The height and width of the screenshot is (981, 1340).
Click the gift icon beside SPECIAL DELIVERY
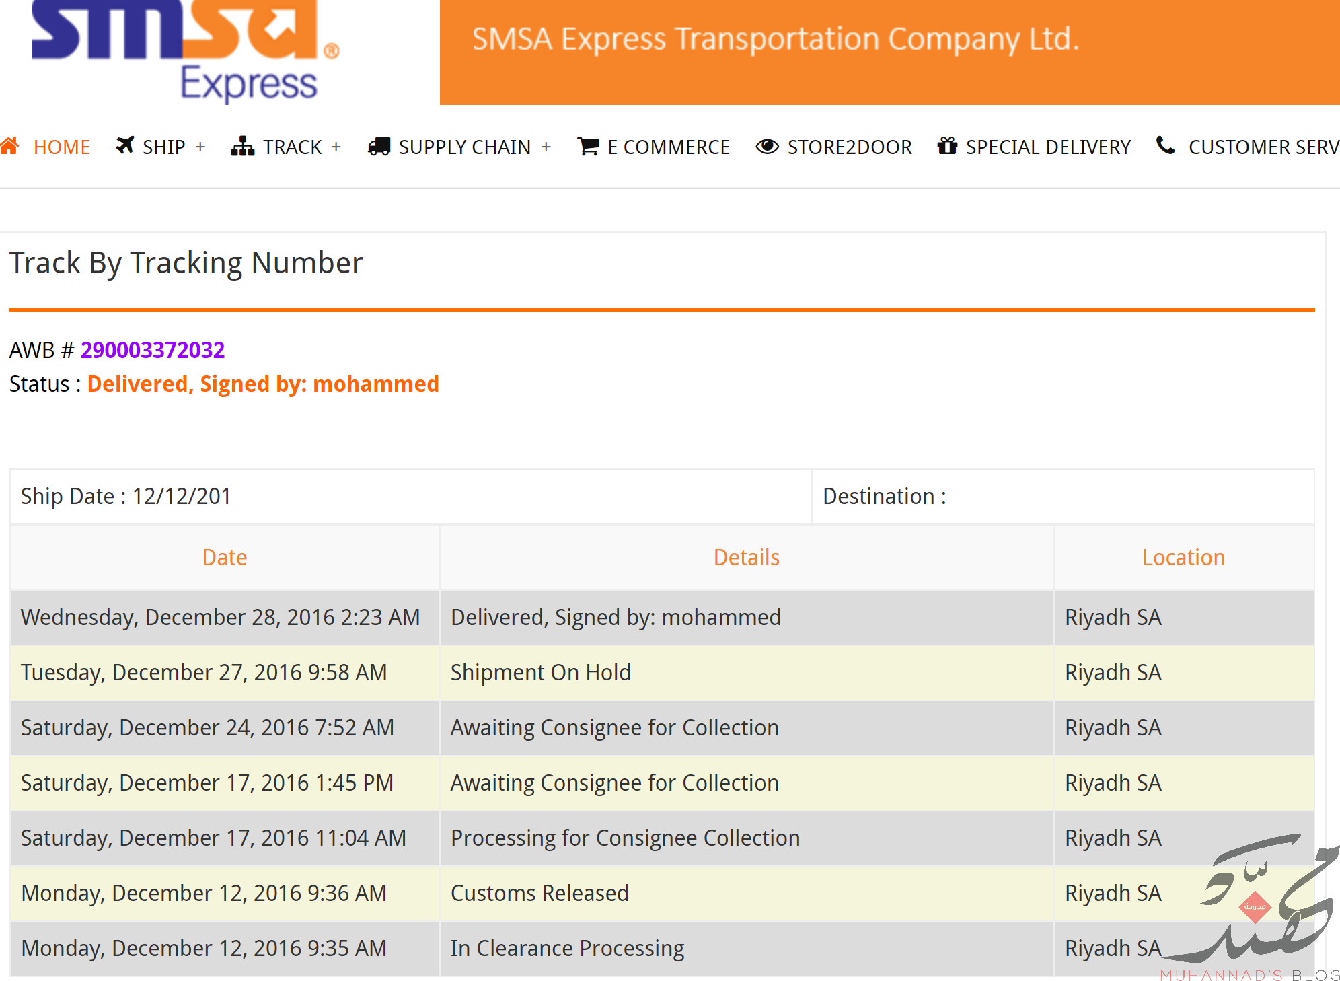click(947, 145)
